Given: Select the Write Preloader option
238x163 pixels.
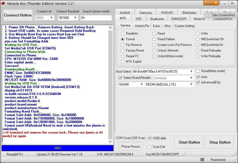Looking at the screenshot, I should (x=197, y=56).
